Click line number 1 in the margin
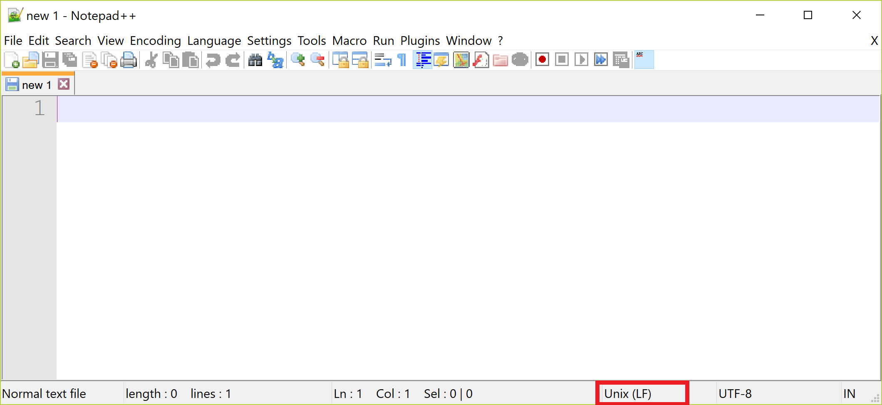The image size is (882, 405). click(x=40, y=108)
